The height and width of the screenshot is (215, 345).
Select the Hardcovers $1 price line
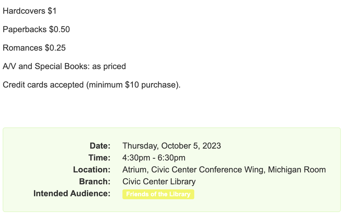pyautogui.click(x=30, y=11)
